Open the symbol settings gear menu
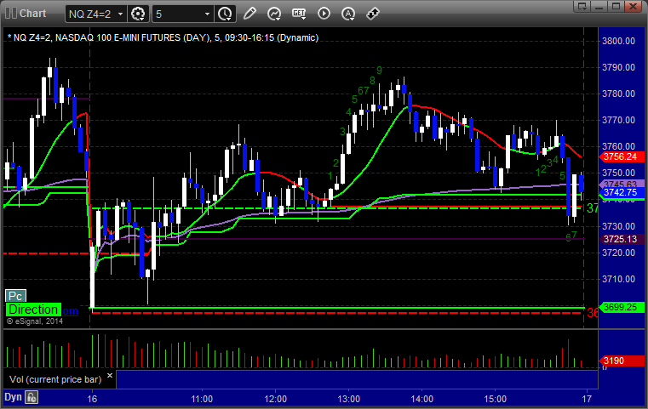Screen dimensions: 648x409 (138, 14)
